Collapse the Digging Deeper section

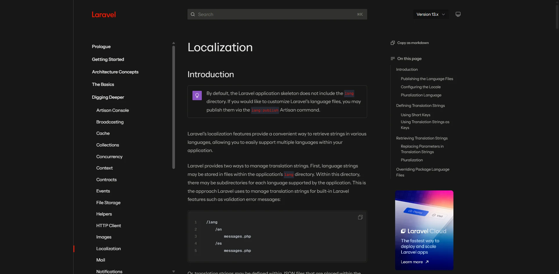click(108, 97)
